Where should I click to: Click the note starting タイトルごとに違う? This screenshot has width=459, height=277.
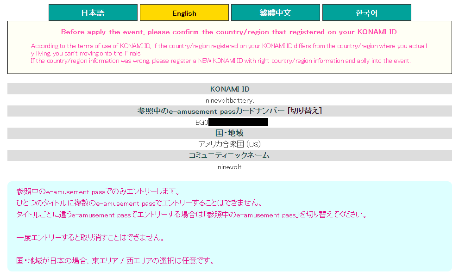pyautogui.click(x=192, y=215)
